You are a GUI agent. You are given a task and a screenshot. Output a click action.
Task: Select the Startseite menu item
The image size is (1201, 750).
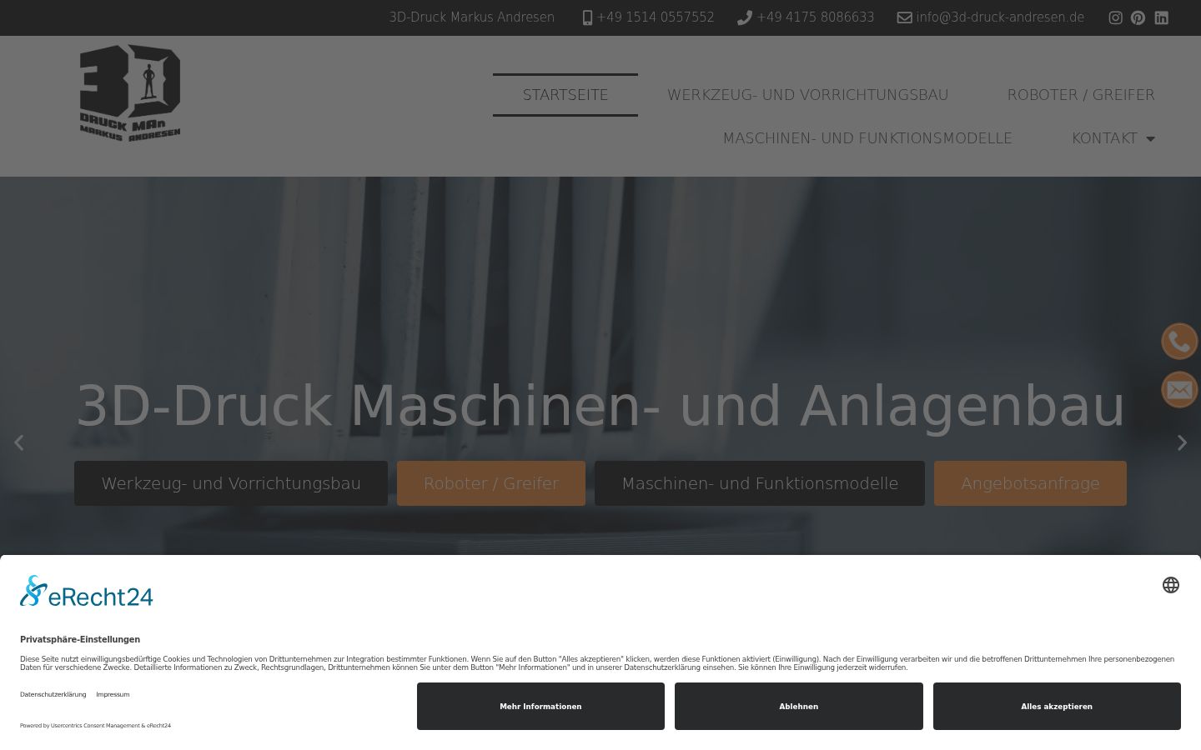565,95
